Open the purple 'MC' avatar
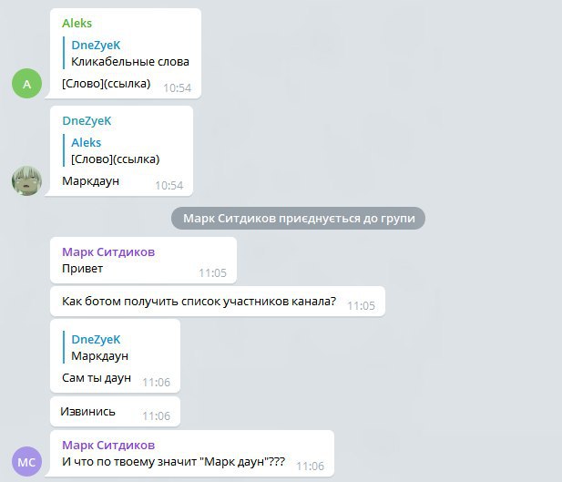The height and width of the screenshot is (482, 562). 27,462
